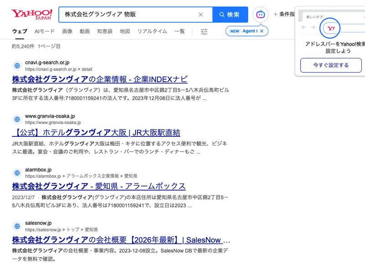Click the 約5,240件 1ページ目 result count
Screen dimensions: 365x270
click(x=36, y=47)
